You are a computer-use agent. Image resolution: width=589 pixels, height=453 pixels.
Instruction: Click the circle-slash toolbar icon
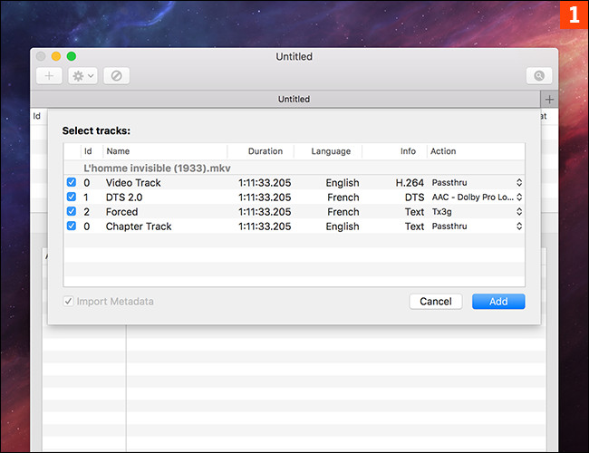(x=116, y=76)
